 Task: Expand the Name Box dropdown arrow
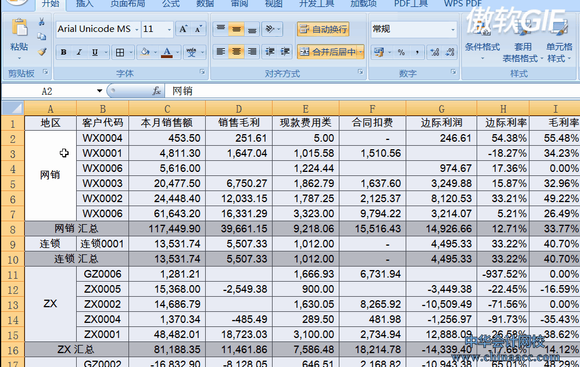coord(99,91)
